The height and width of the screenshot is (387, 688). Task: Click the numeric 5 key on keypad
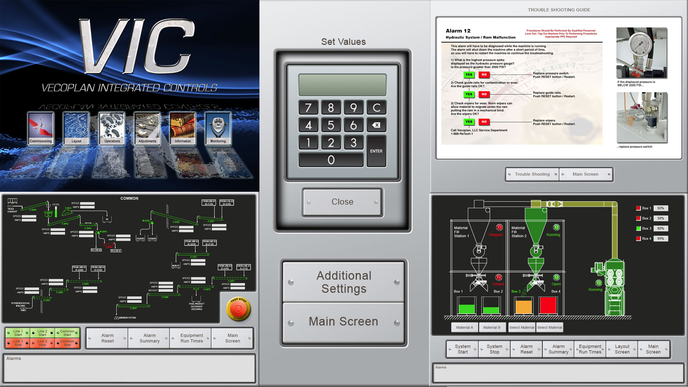[331, 125]
